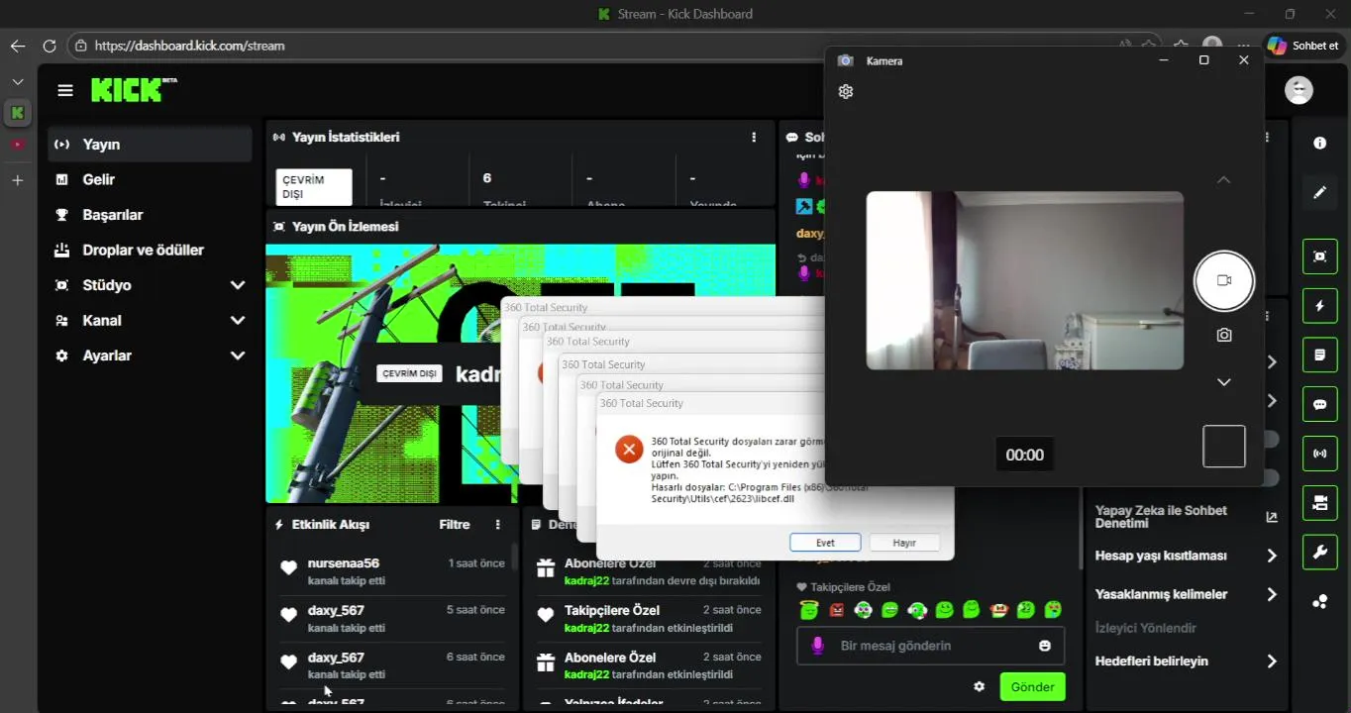Open the Kick profile avatar menu
1351x713 pixels.
click(1299, 90)
